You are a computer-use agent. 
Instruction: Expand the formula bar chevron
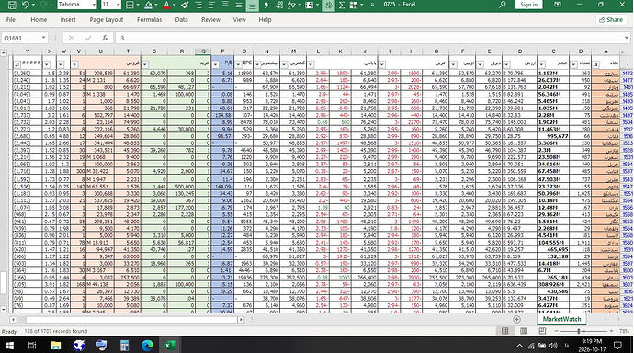(627, 38)
